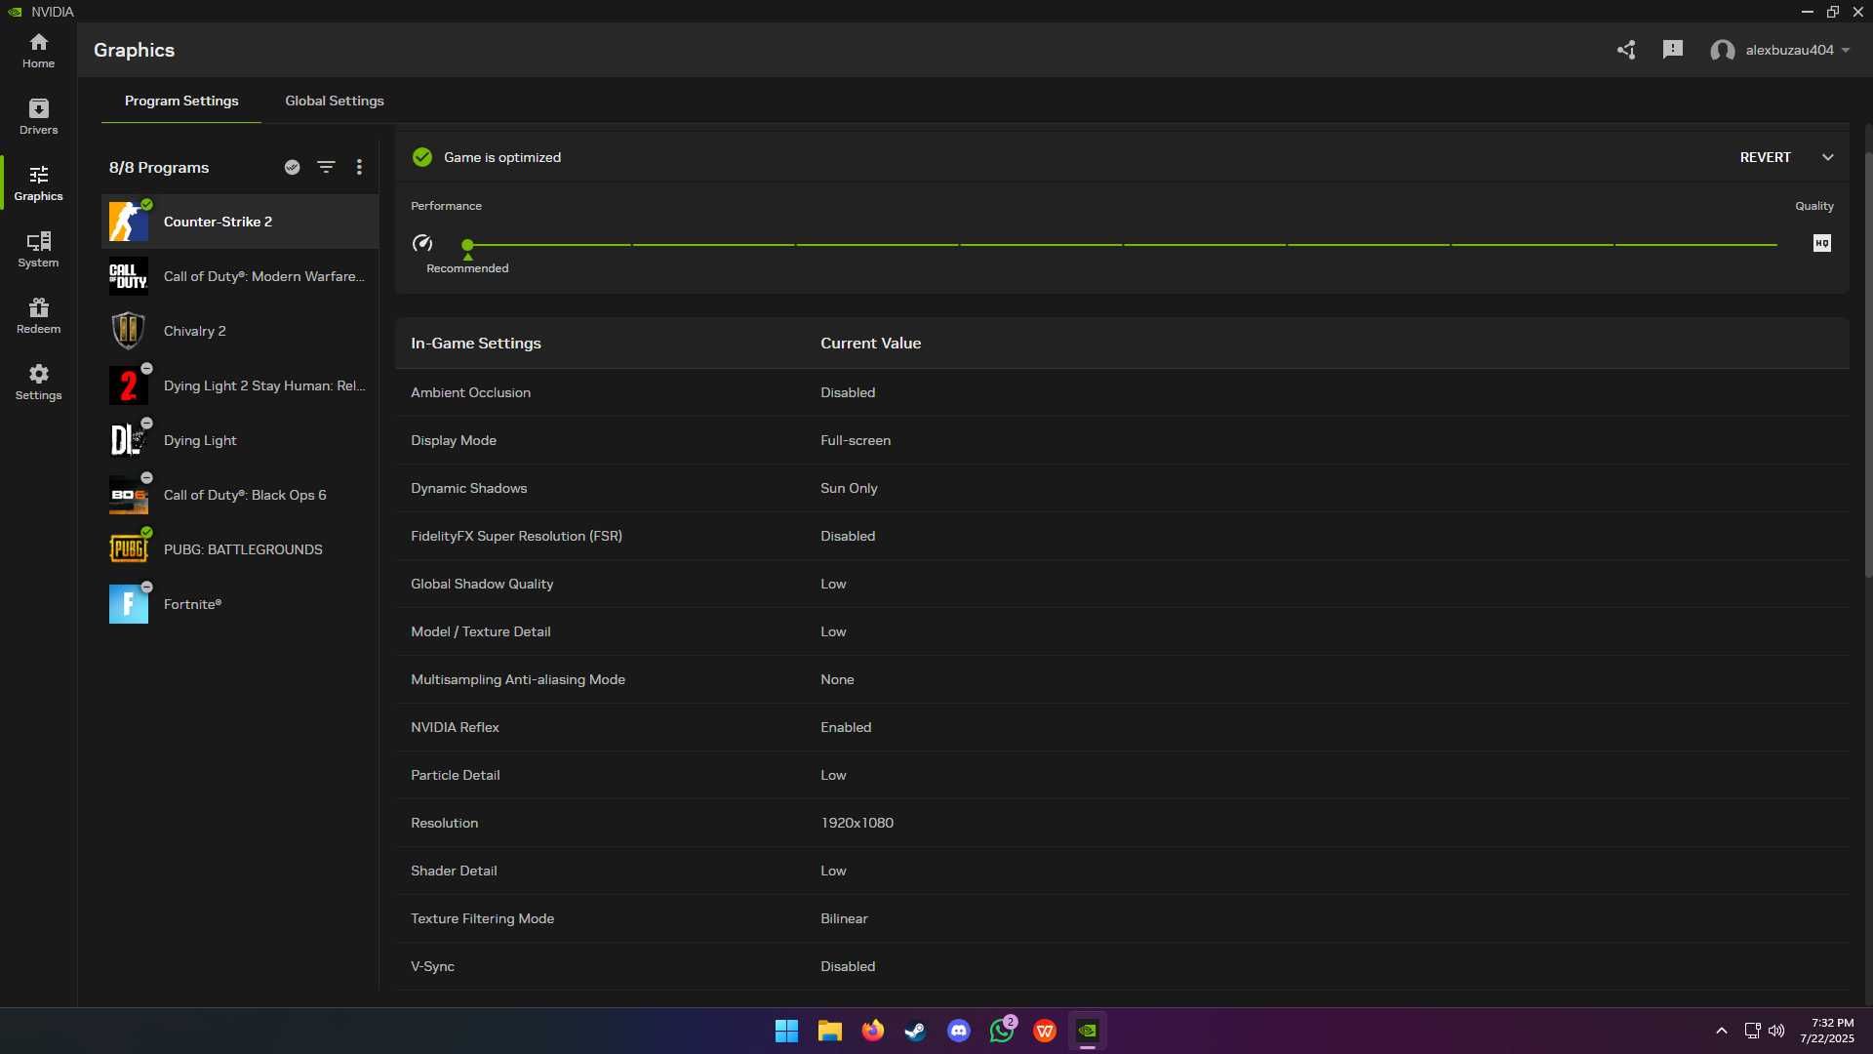Open the feedback notification icon
Screen dimensions: 1873x1054
click(x=1673, y=50)
